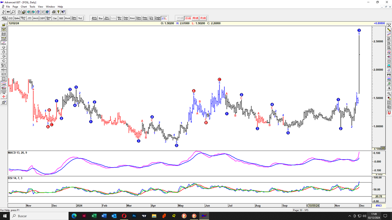Click the RSI study button
The image size is (392, 220).
pos(61,18)
